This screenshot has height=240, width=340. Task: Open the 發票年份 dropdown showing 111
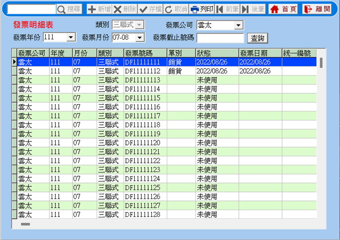point(71,38)
